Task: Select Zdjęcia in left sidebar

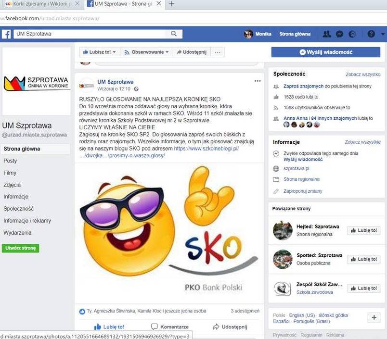Action: coord(12,185)
